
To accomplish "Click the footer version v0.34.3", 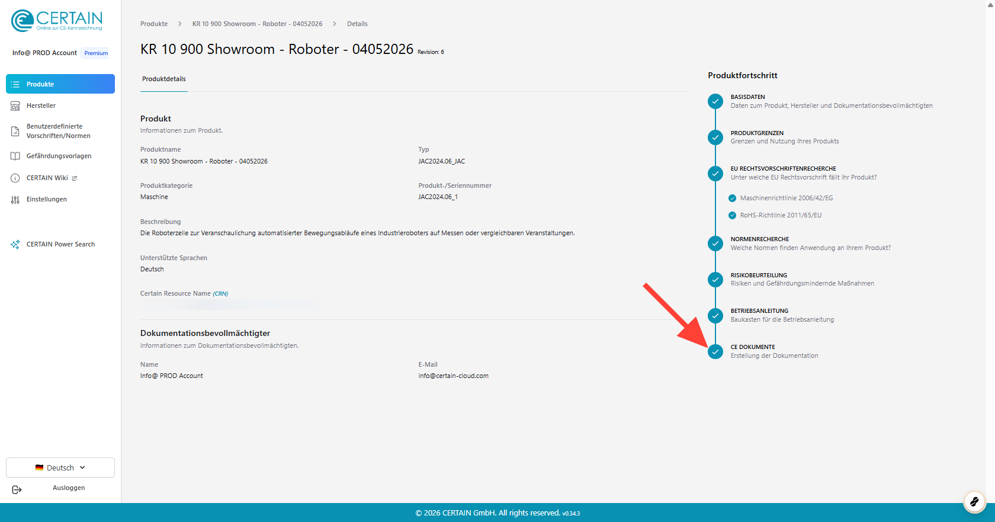I will pyautogui.click(x=571, y=514).
